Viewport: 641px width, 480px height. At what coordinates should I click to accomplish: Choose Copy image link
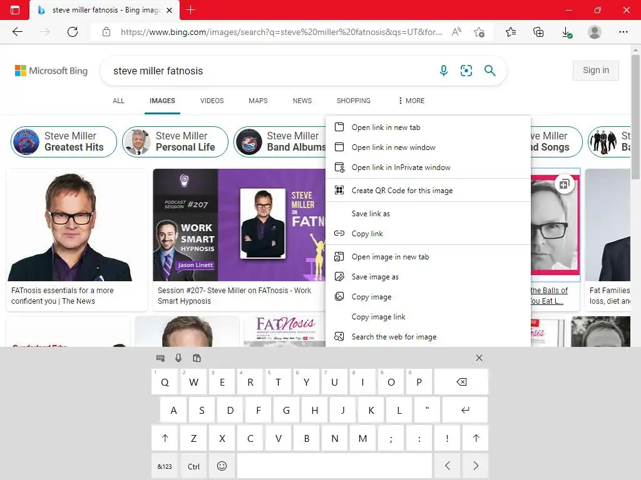(x=428, y=317)
